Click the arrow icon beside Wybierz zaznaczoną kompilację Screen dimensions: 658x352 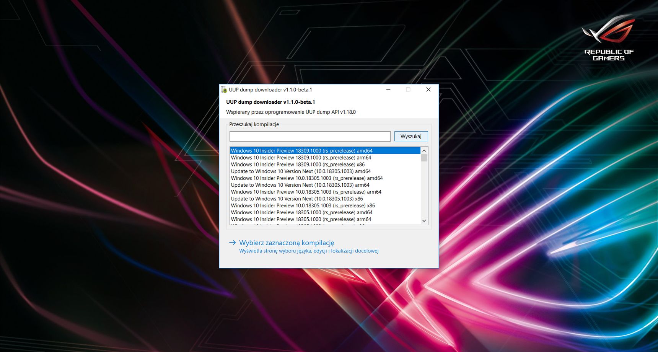(x=232, y=243)
